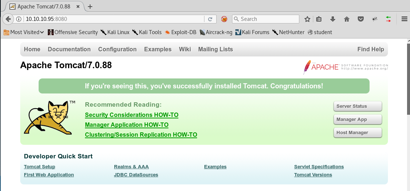
Task: Click the browser back arrow button
Action: tap(8, 19)
